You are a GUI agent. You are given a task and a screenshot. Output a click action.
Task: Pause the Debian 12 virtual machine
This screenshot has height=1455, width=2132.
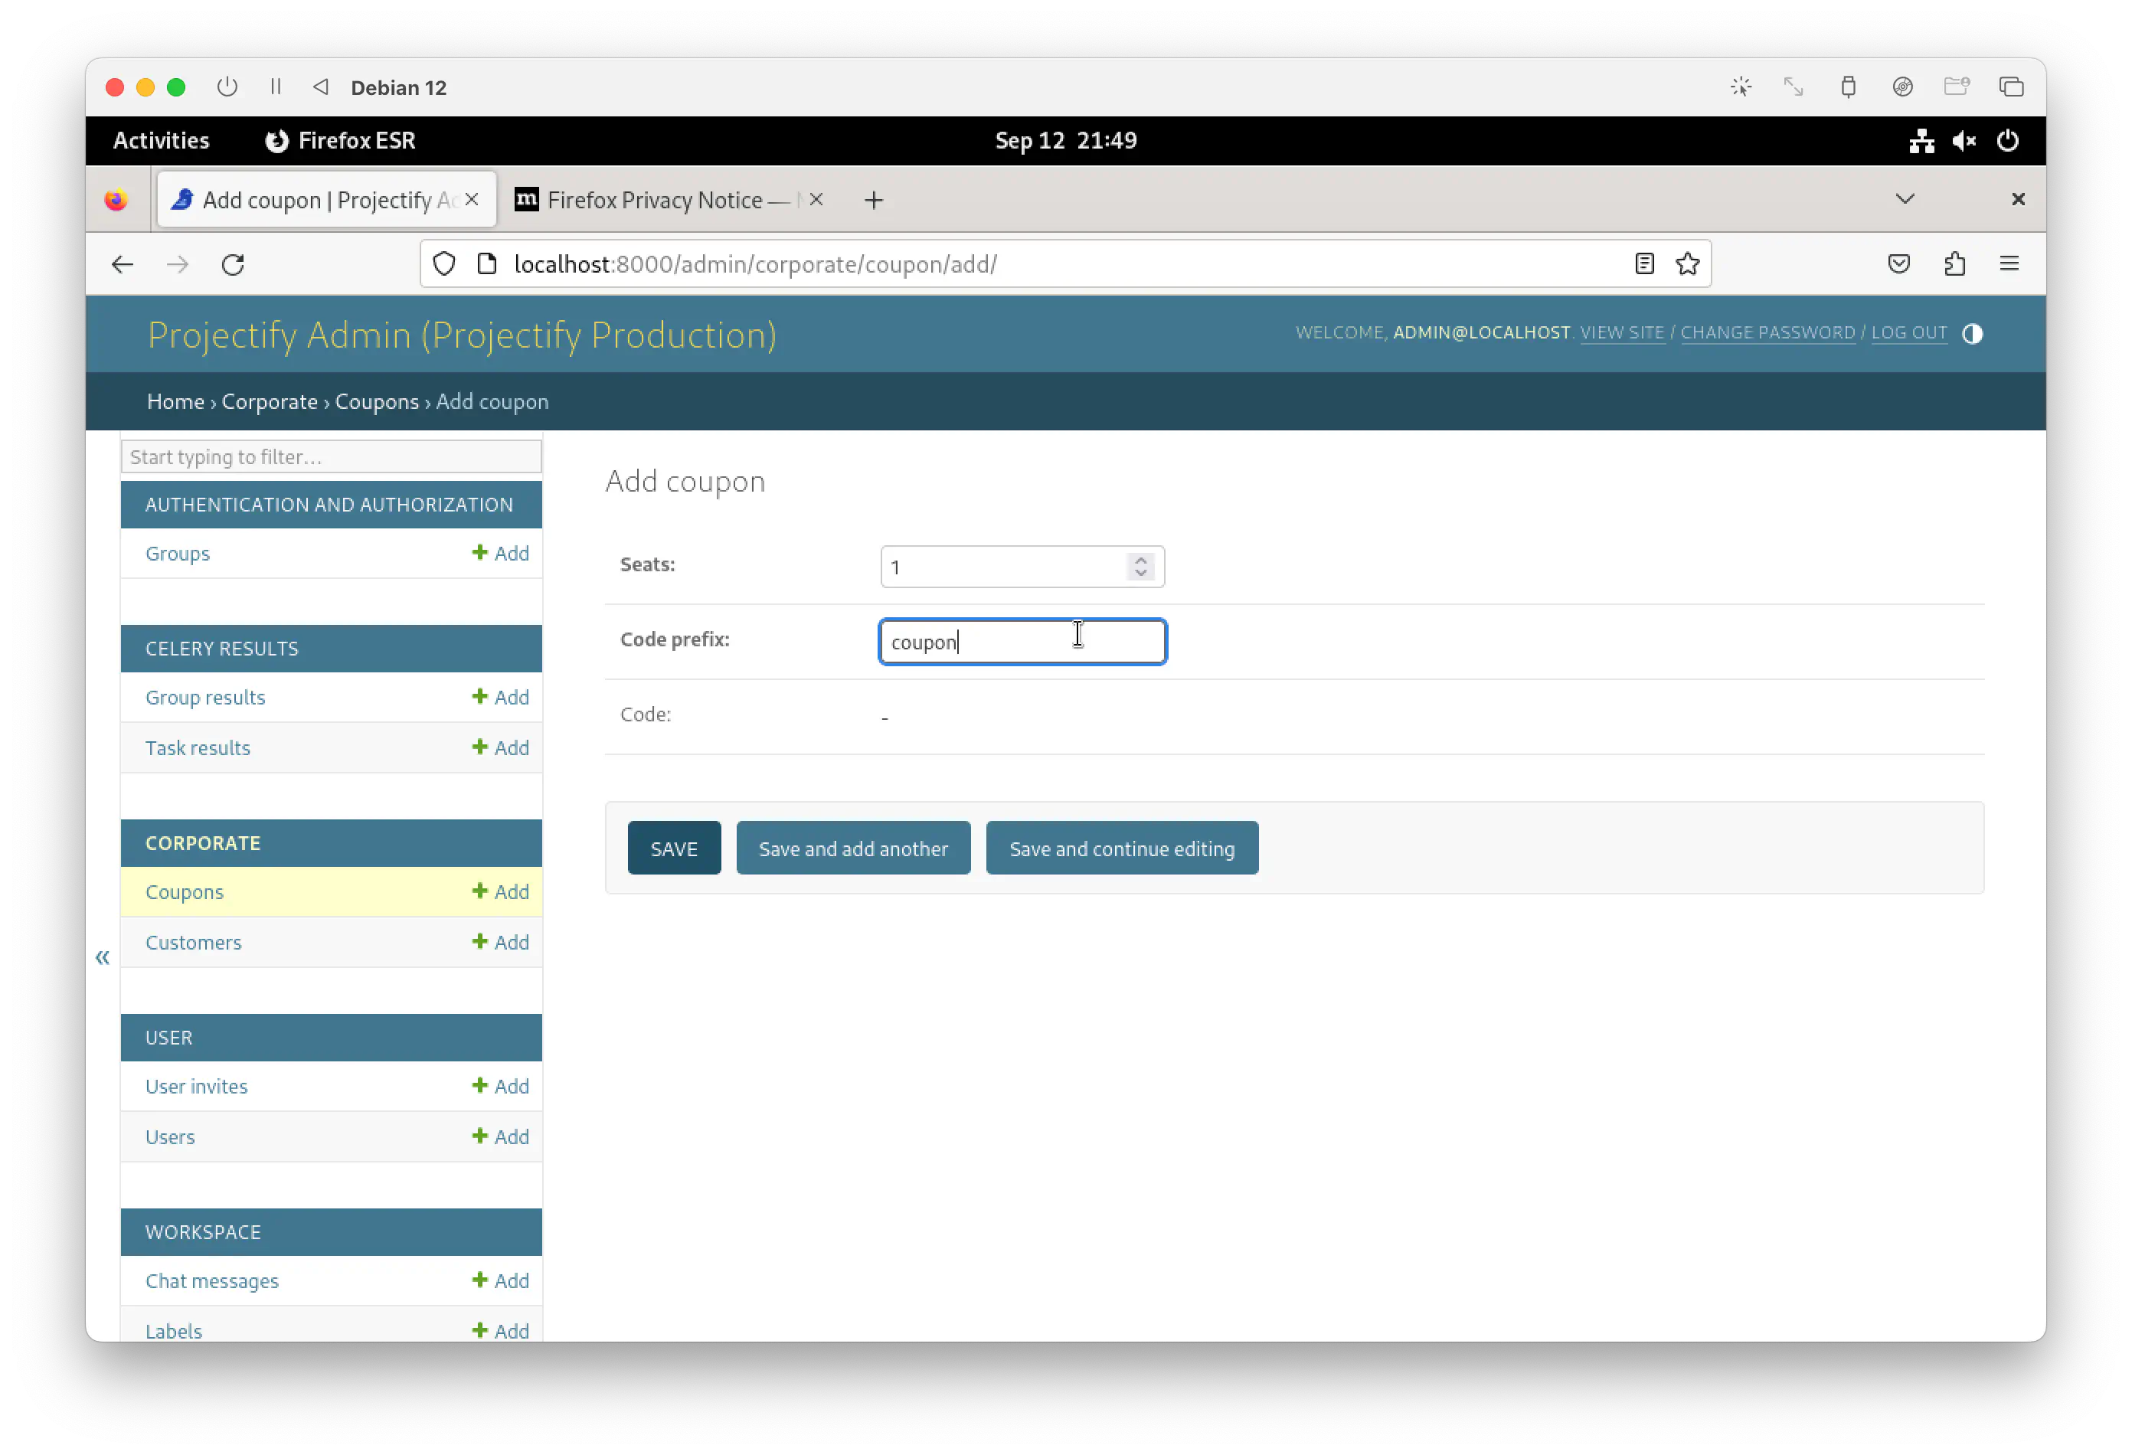pyautogui.click(x=275, y=87)
